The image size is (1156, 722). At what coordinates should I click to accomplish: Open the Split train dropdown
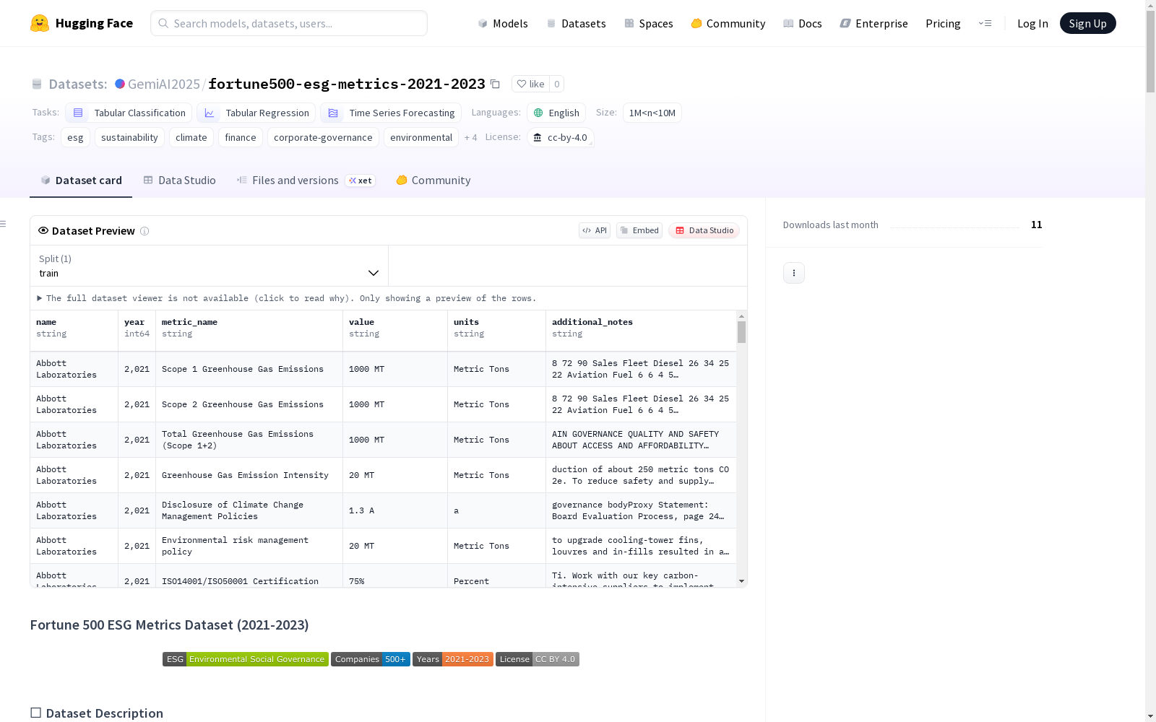(x=210, y=266)
